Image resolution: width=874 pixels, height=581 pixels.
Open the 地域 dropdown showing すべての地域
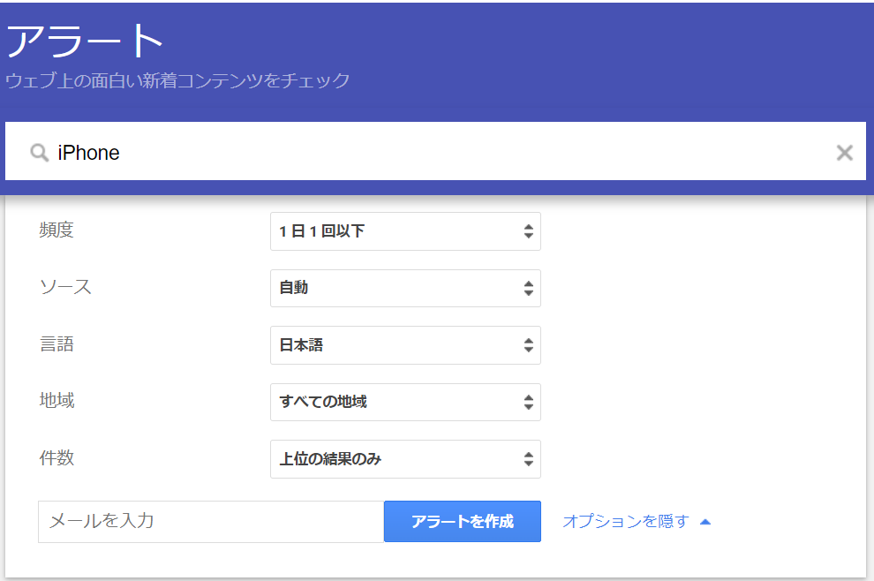coord(405,402)
